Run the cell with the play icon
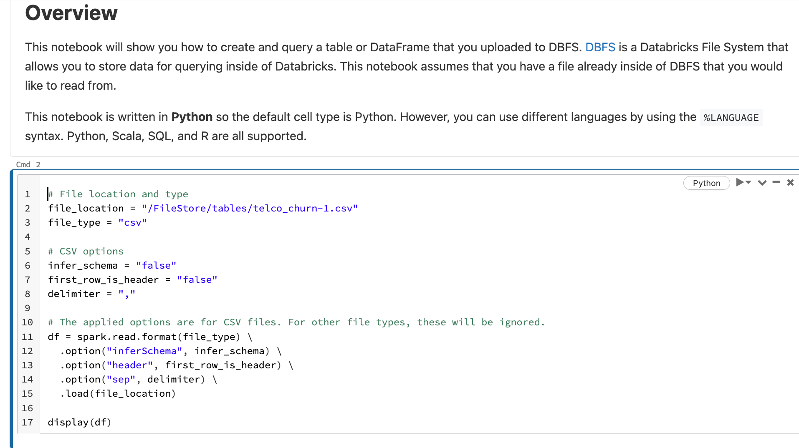The width and height of the screenshot is (799, 448). click(739, 182)
